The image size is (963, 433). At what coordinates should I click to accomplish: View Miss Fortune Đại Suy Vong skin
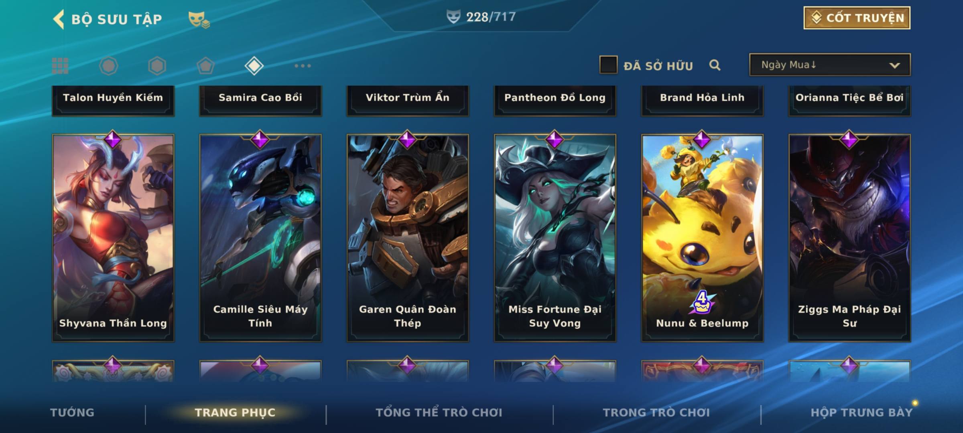555,238
